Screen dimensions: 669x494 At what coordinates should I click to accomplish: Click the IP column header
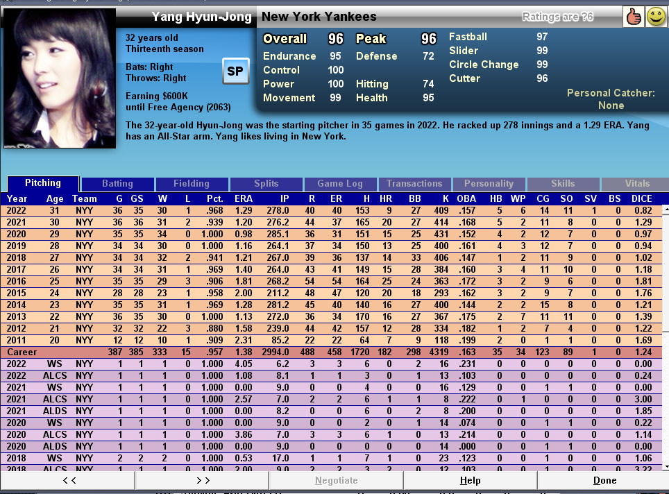click(285, 199)
